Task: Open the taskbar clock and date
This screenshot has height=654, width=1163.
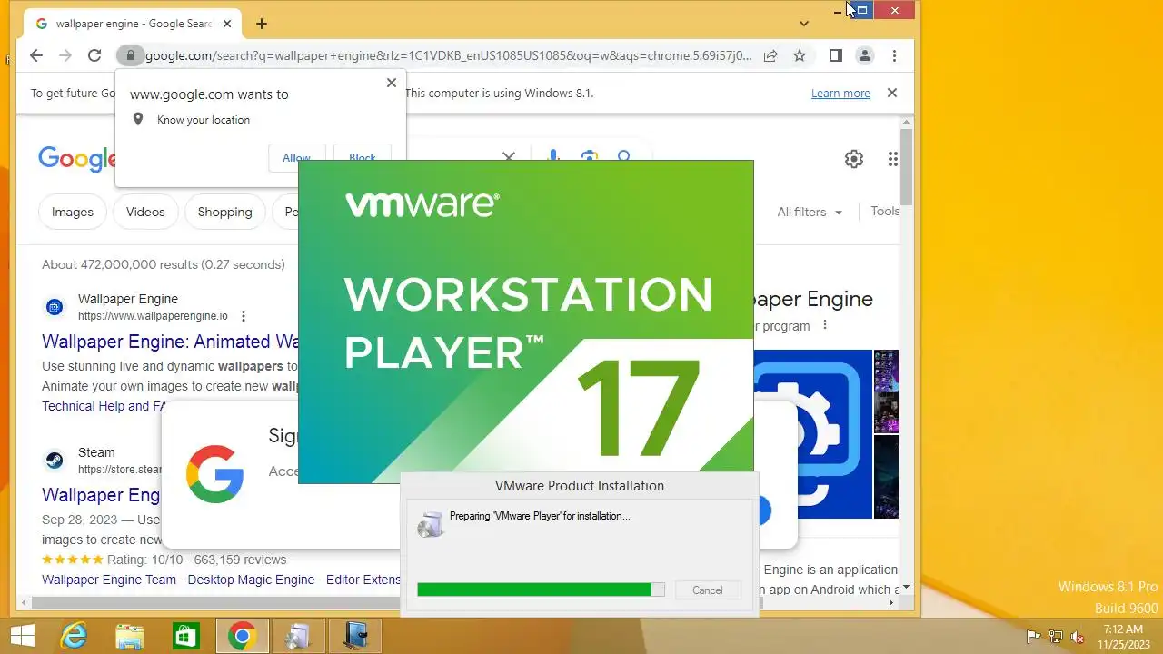Action: (1123, 636)
